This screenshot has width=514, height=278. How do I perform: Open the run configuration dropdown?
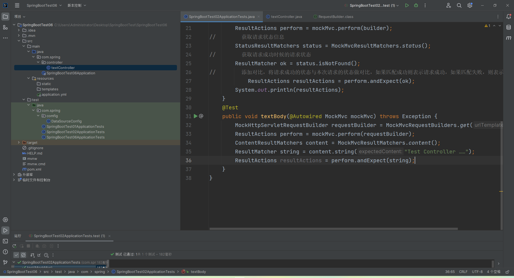tap(372, 5)
